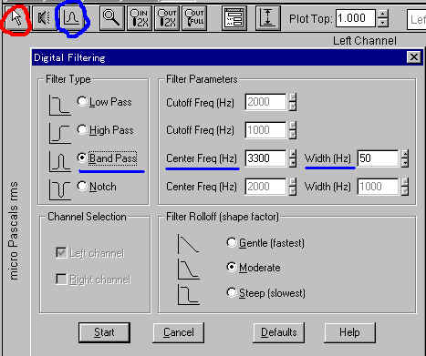
Task: Click the micro Pascals rms axis label
Action: pyautogui.click(x=14, y=230)
